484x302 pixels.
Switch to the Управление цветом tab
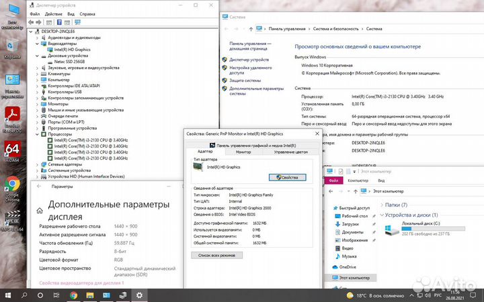pyautogui.click(x=290, y=152)
